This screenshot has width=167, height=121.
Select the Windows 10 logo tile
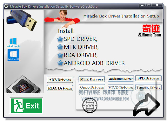tap(13, 55)
